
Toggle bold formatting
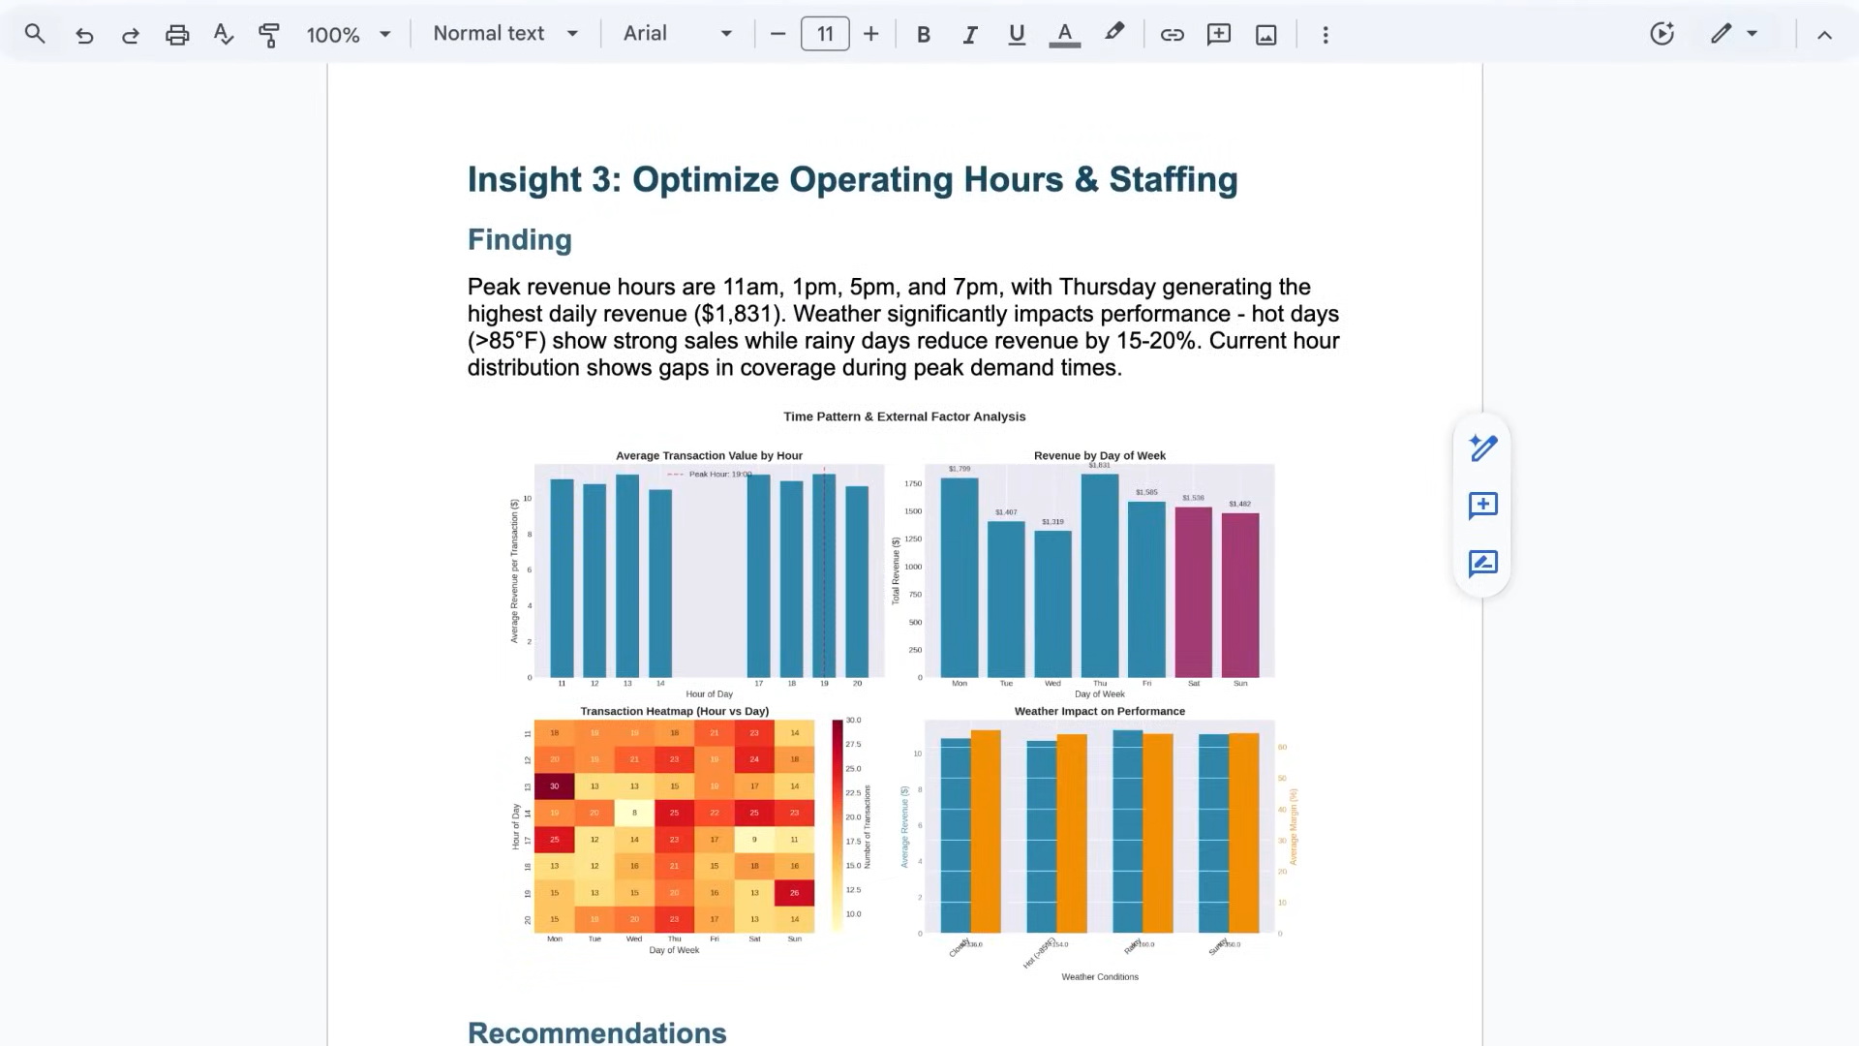point(924,35)
